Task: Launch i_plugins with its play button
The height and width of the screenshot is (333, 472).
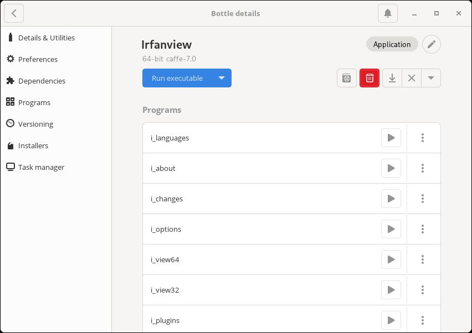Action: (391, 320)
